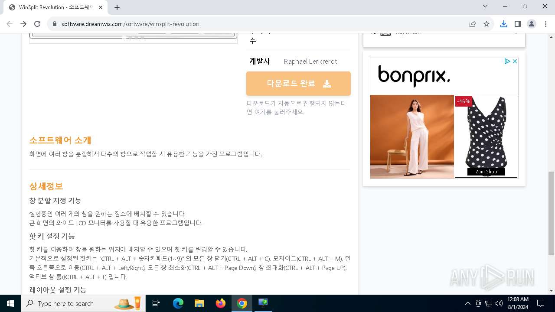The height and width of the screenshot is (312, 555).
Task: Open the volume control tray icon
Action: pos(499,303)
